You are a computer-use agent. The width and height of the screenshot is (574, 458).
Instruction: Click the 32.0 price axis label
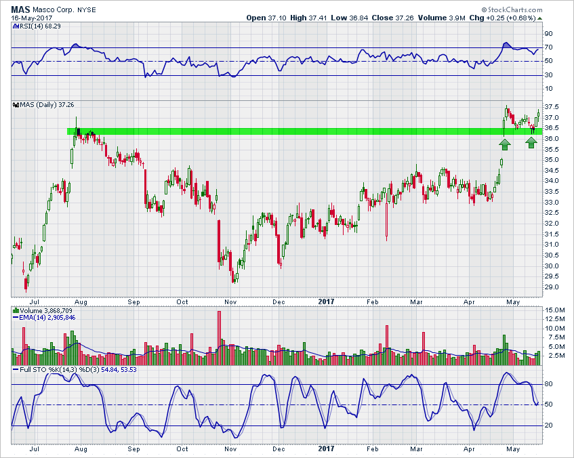pos(552,224)
